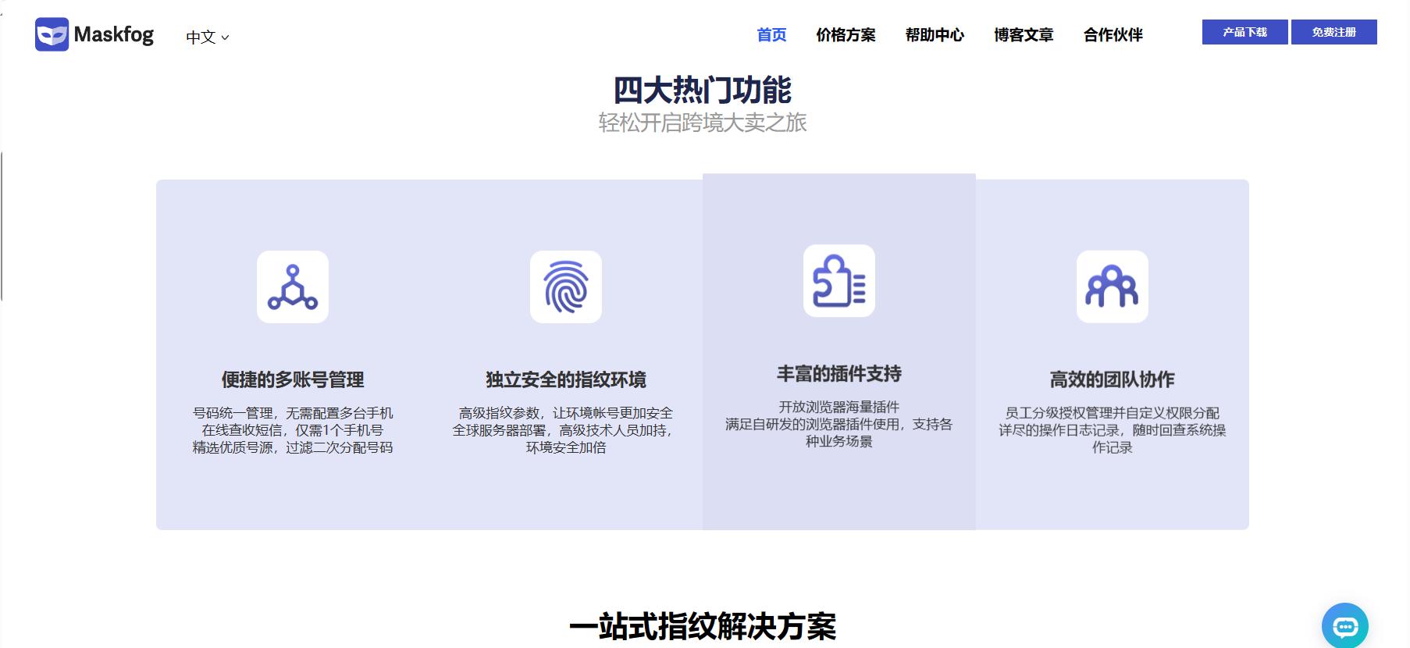Open the 博客文章 nav item

tap(1024, 34)
